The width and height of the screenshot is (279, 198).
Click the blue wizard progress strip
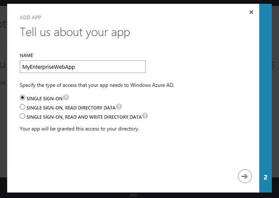[x=265, y=98]
